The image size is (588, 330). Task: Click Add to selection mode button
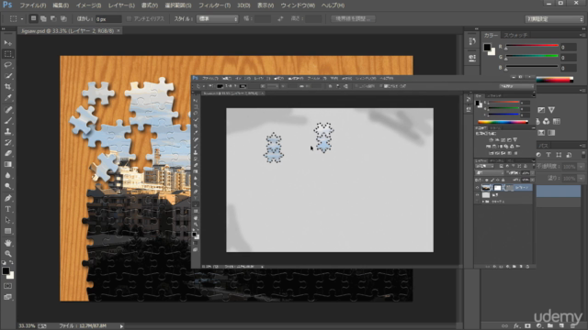tap(43, 18)
